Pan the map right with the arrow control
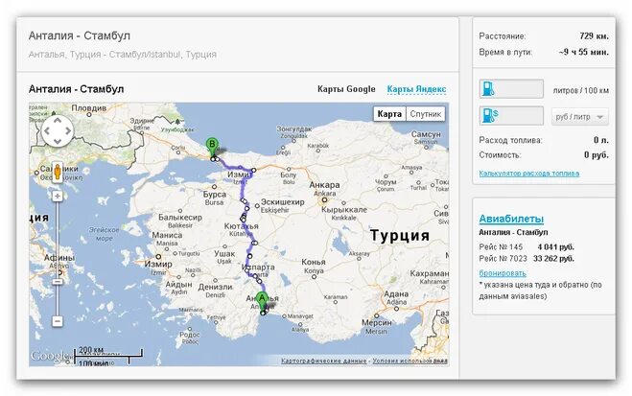The height and width of the screenshot is (396, 632). pyautogui.click(x=68, y=130)
